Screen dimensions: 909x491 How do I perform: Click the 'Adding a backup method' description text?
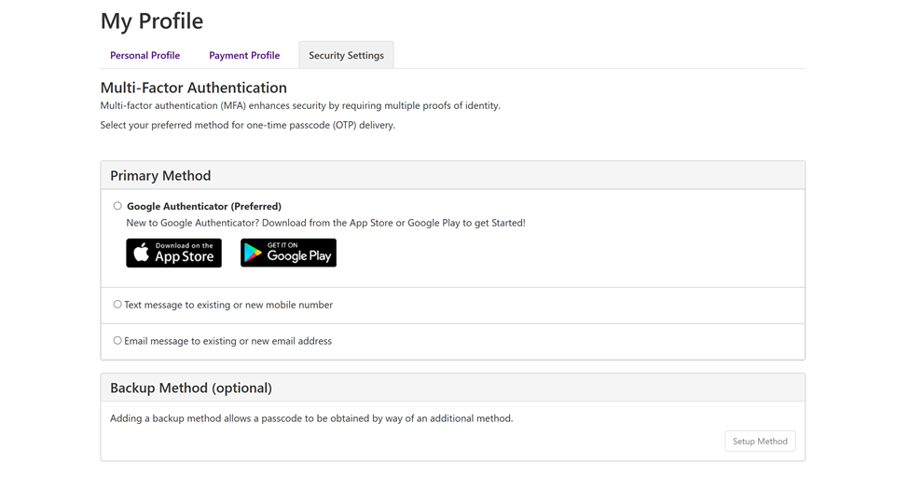(311, 418)
